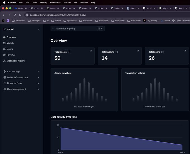Open Total users card arrow link
190x154 pixels.
tap(185, 51)
